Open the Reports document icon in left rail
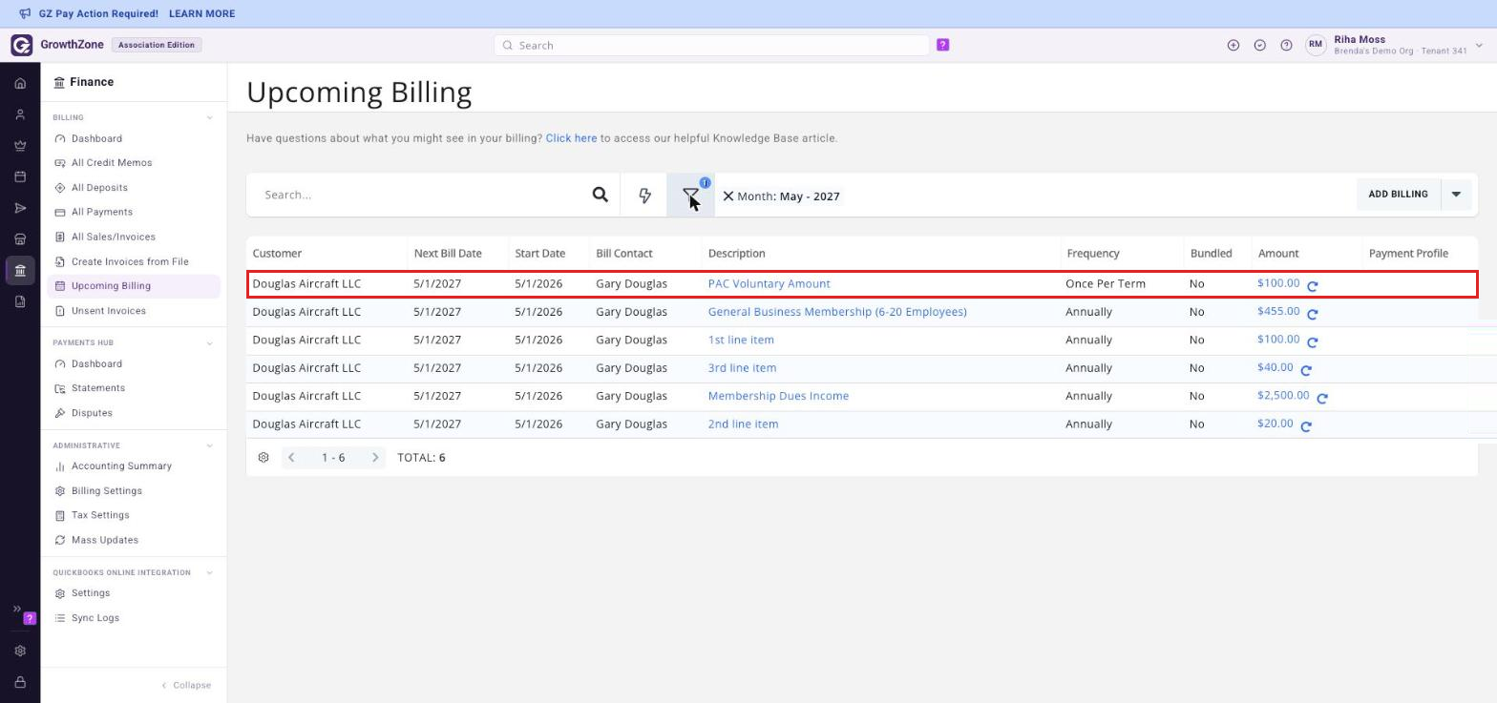 (20, 301)
